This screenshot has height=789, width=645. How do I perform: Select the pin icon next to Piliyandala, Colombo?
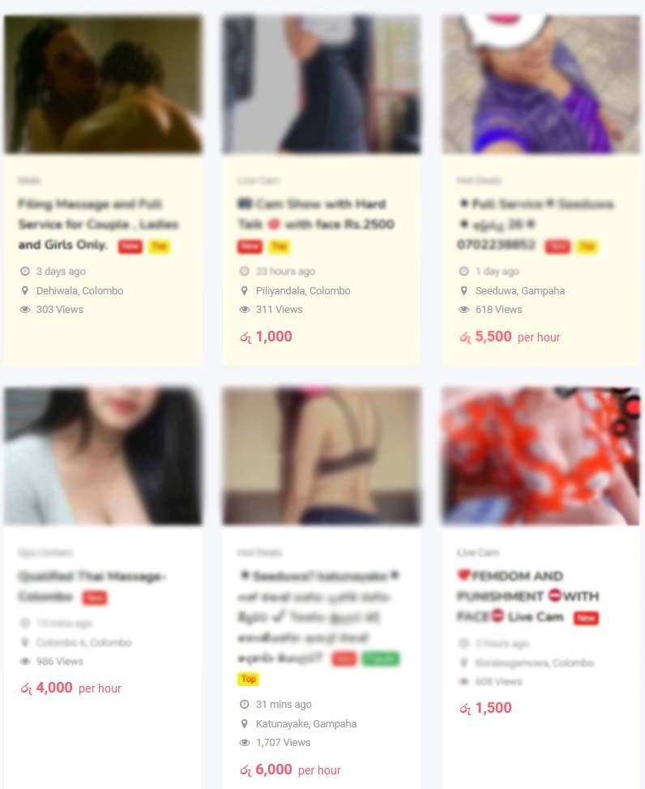click(245, 290)
